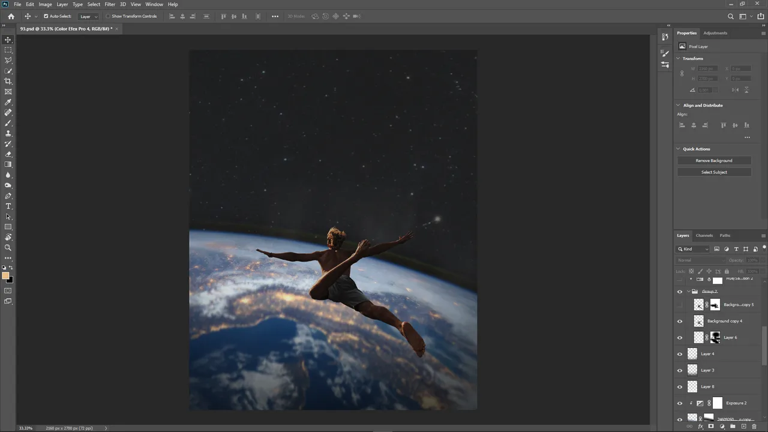Click the Search icon at top right

tap(731, 16)
